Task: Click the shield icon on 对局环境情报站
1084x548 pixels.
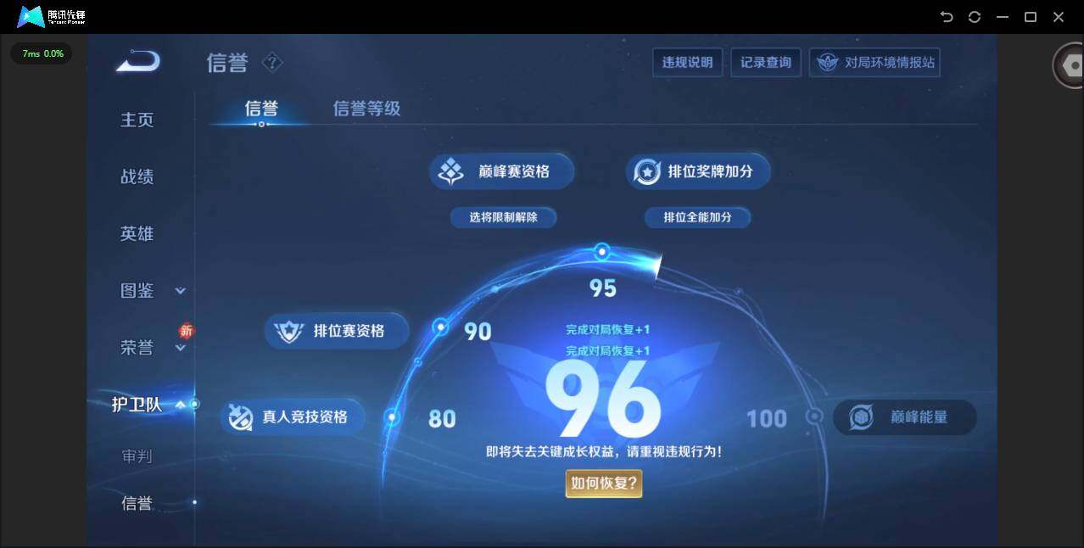Action: click(827, 61)
